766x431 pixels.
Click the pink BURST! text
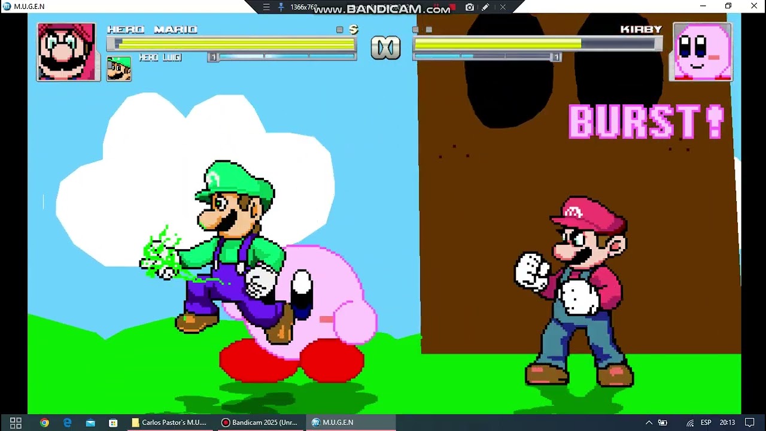point(646,122)
